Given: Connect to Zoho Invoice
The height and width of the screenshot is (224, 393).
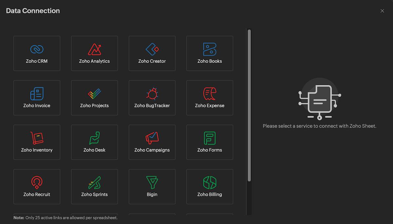Looking at the screenshot, I should pyautogui.click(x=37, y=98).
